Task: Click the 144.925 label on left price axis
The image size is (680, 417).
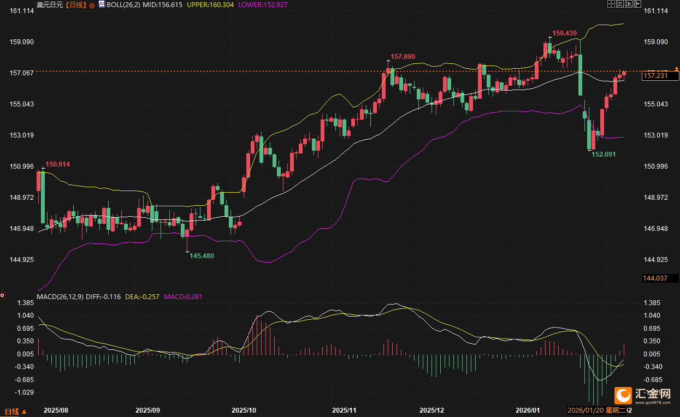Action: 22,260
